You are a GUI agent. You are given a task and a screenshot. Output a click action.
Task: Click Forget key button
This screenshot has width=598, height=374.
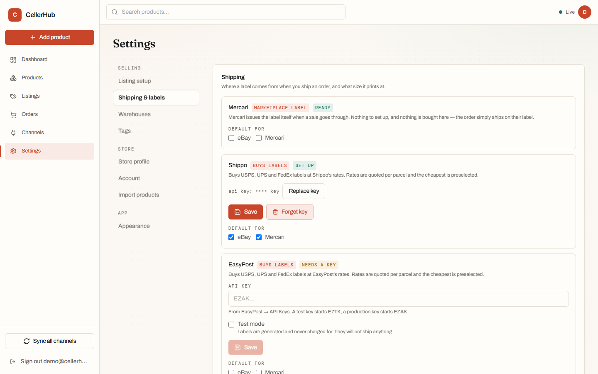tap(290, 212)
